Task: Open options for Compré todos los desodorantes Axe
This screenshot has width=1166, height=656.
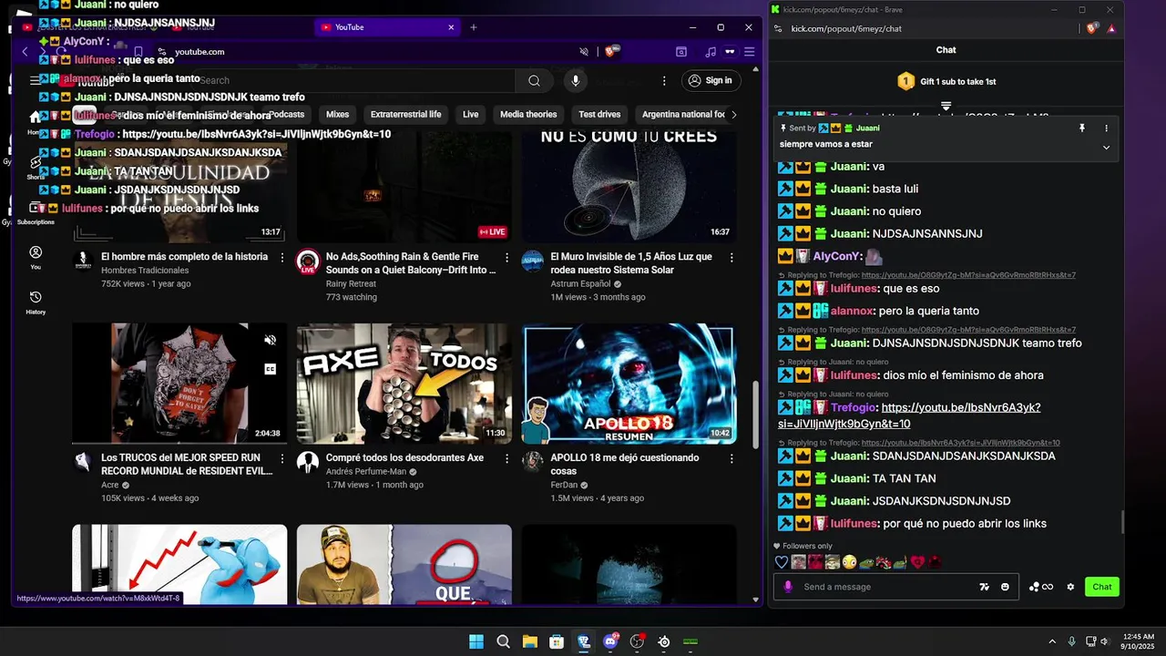Action: (x=506, y=458)
